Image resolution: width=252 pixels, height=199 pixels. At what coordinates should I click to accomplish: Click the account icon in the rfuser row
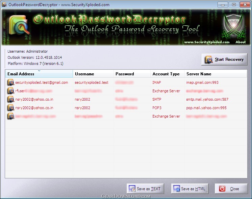pyautogui.click(x=11, y=91)
